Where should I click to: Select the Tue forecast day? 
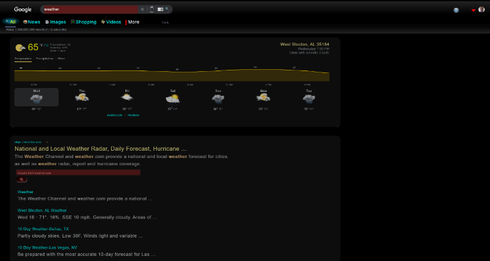[309, 100]
